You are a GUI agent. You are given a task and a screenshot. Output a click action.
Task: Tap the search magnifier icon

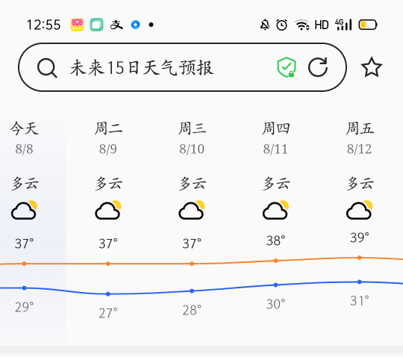pyautogui.click(x=47, y=68)
